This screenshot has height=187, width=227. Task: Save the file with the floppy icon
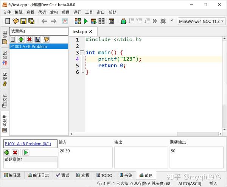pyautogui.click(x=23, y=21)
